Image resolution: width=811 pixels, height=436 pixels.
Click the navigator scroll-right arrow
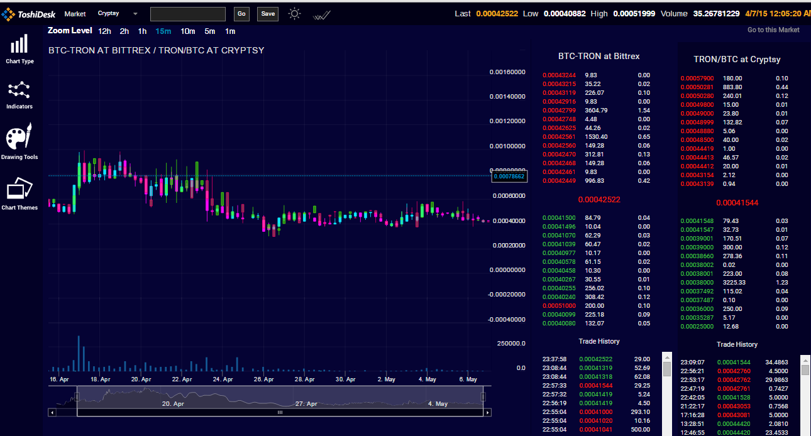pos(488,413)
